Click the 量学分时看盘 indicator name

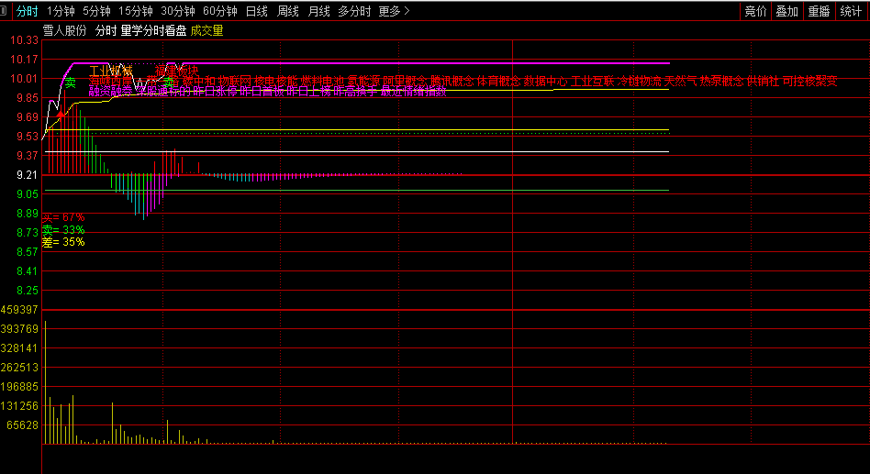[x=153, y=30]
